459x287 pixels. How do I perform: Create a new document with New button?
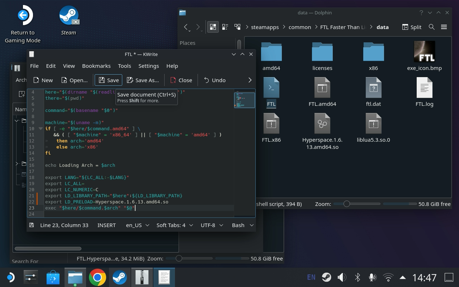(x=43, y=80)
